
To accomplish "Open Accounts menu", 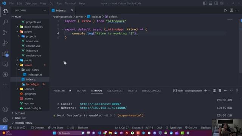I will (x=5, y=109).
